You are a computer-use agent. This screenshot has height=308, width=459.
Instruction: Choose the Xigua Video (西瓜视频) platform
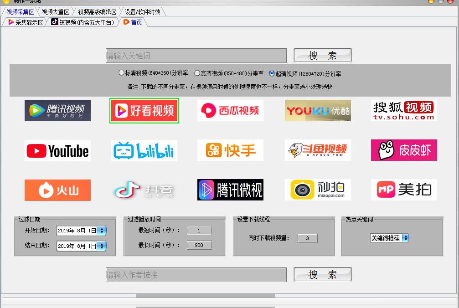coord(230,111)
